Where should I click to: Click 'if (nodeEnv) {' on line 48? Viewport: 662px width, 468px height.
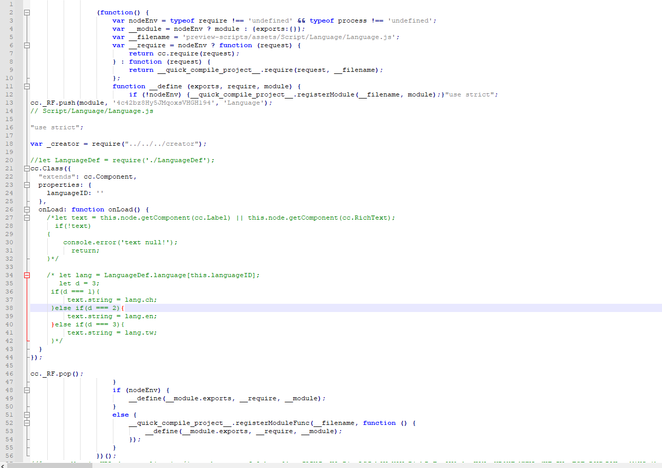pos(141,390)
